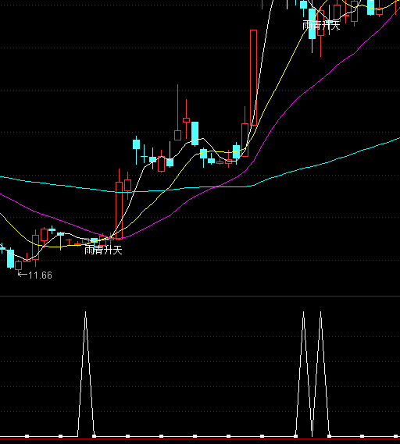Click the first indicator spike peak
This screenshot has width=400, height=444.
click(x=86, y=312)
